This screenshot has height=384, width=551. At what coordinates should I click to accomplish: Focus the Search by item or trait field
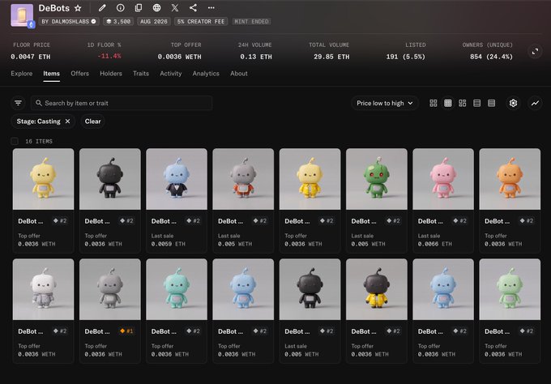[x=122, y=103]
